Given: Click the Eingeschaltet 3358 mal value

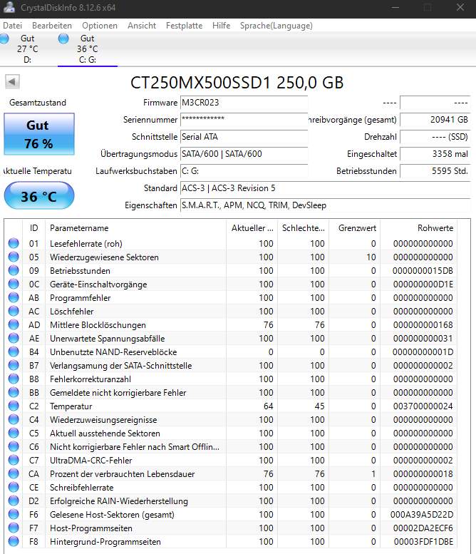Looking at the screenshot, I should 435,154.
